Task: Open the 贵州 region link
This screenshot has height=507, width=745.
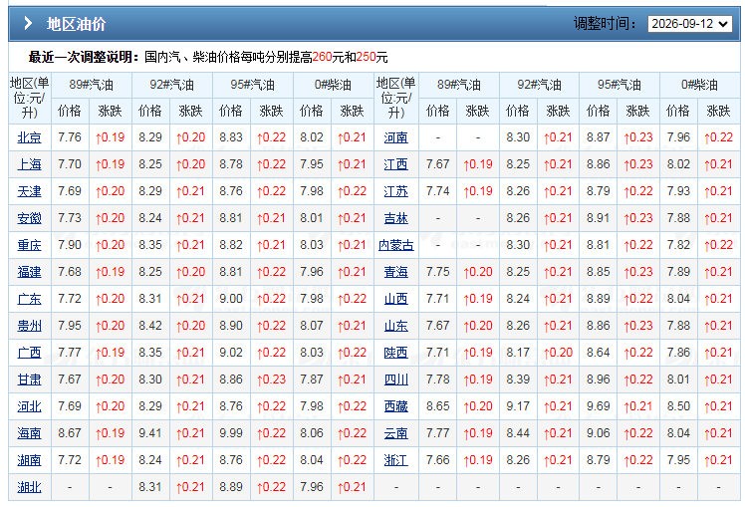Action: (30, 326)
